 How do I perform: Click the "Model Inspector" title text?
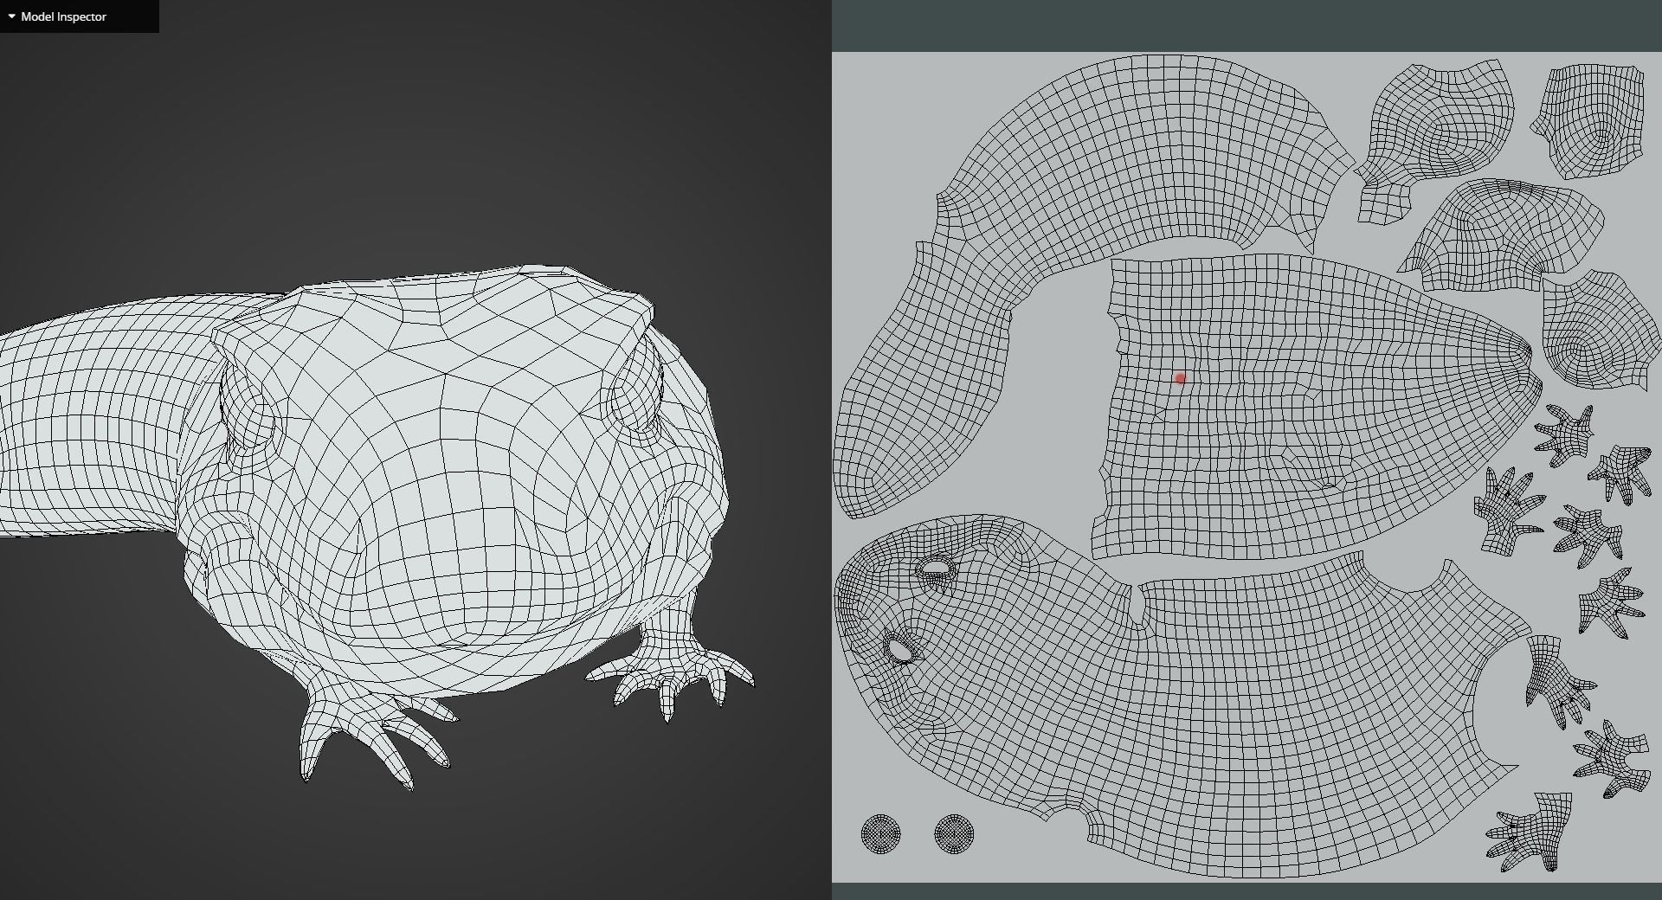63,16
